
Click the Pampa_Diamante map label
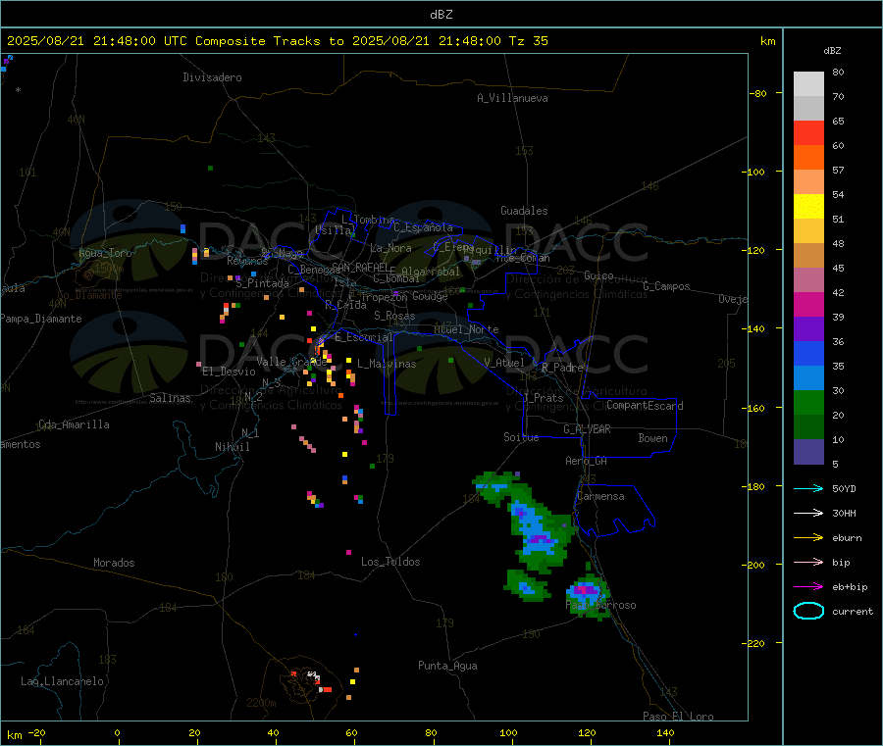click(41, 319)
